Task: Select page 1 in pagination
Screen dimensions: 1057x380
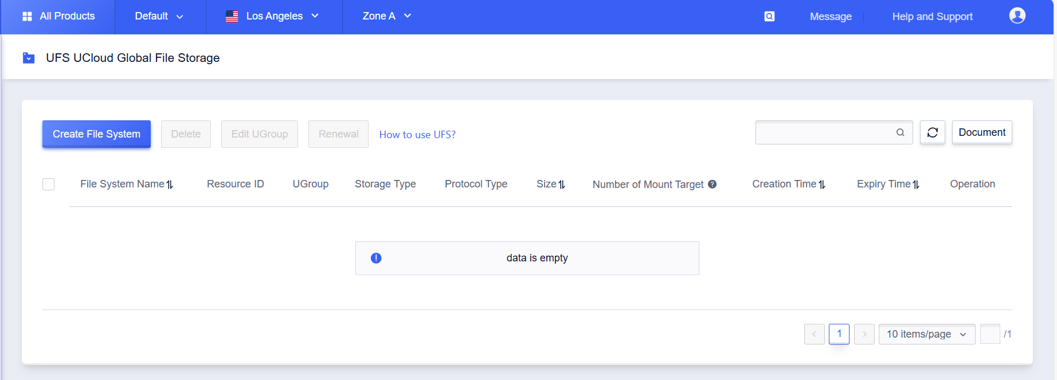Action: (x=839, y=334)
